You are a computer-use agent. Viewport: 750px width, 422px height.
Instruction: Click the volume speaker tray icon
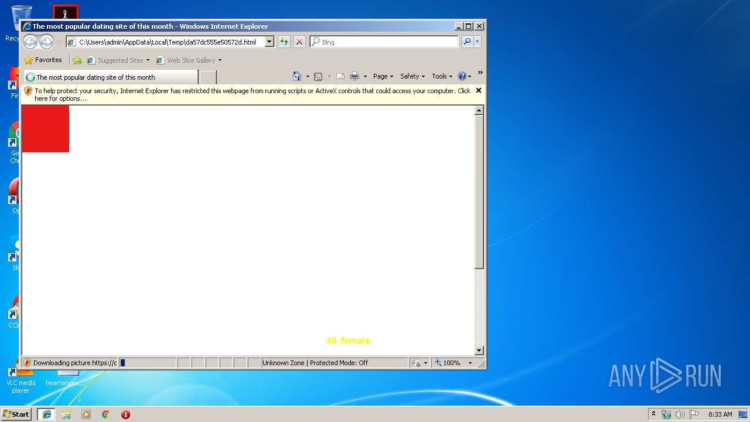click(680, 414)
